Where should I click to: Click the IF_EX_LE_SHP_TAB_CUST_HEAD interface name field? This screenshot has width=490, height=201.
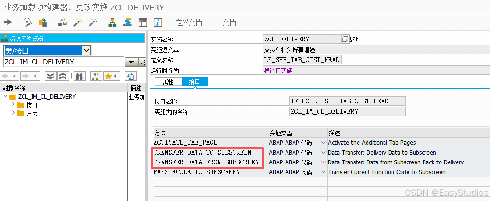348,101
